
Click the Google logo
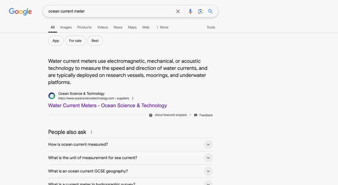pos(20,11)
